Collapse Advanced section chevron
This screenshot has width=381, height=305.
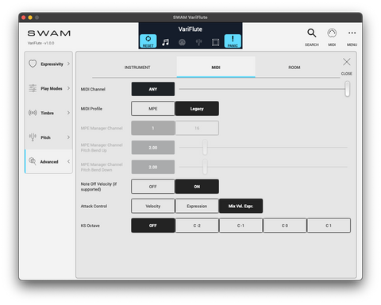point(68,161)
